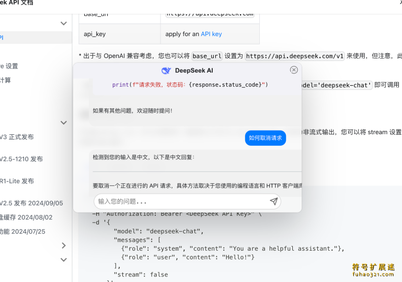
Task: Click the "model": "deepseek-chat" code line
Action: (x=159, y=231)
